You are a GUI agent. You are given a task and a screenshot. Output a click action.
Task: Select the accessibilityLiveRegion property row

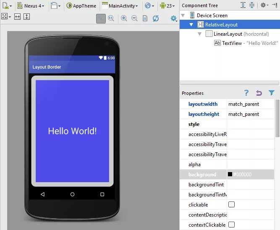tap(227, 134)
